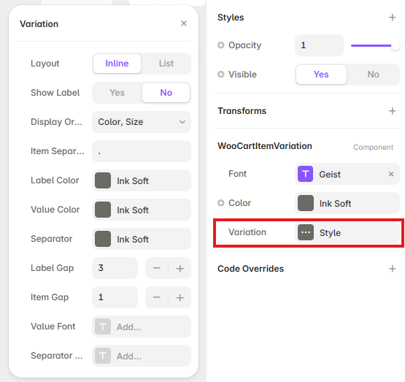Select Inline layout option
The image size is (405, 382).
tap(117, 64)
